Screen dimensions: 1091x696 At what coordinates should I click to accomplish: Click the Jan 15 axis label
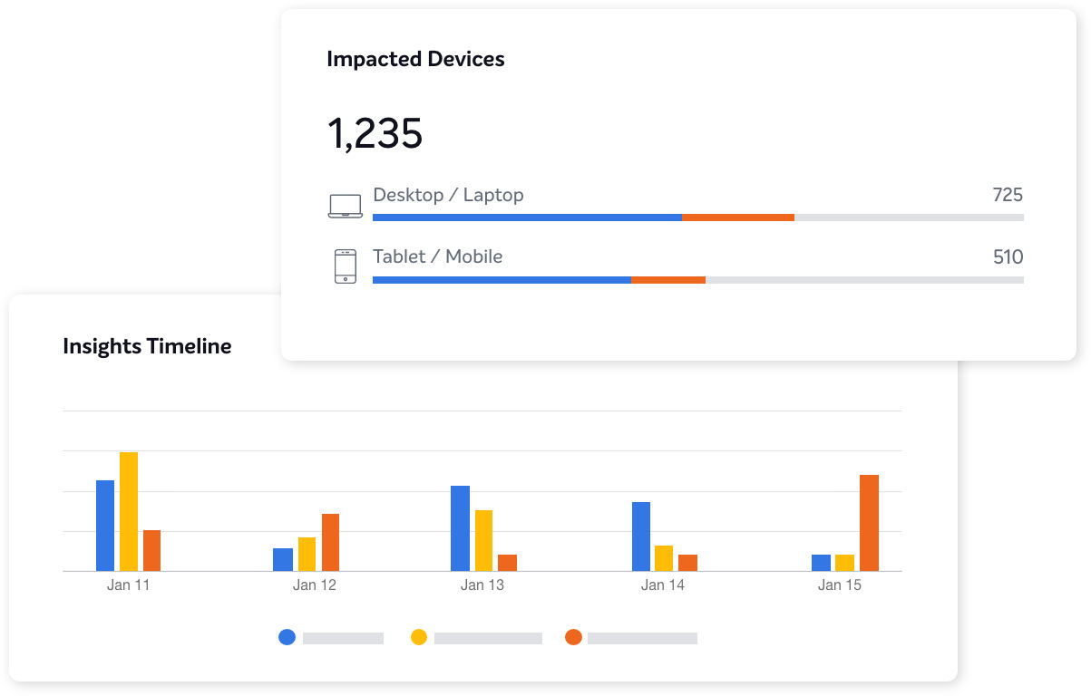[840, 585]
